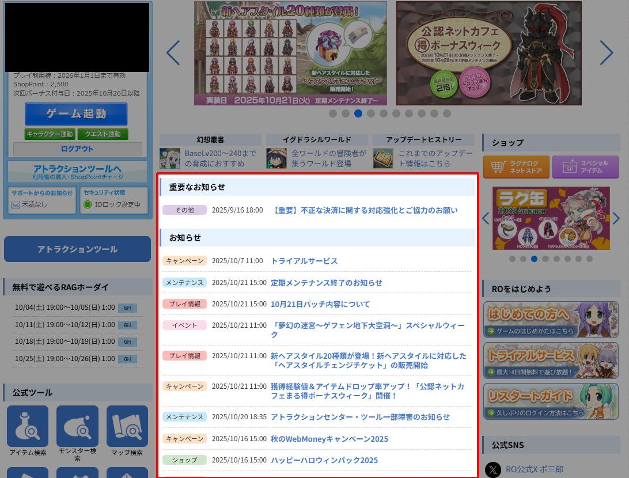The image size is (629, 478).
Task: Select the first shop carousel pagination dot
Action: click(x=512, y=259)
